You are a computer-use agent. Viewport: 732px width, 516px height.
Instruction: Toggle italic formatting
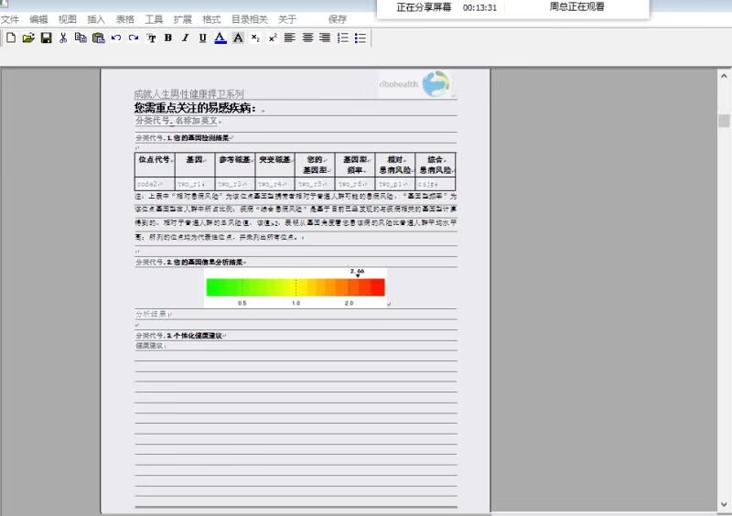pyautogui.click(x=185, y=38)
